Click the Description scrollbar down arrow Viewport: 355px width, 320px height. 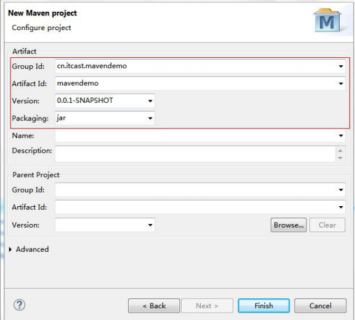click(340, 158)
